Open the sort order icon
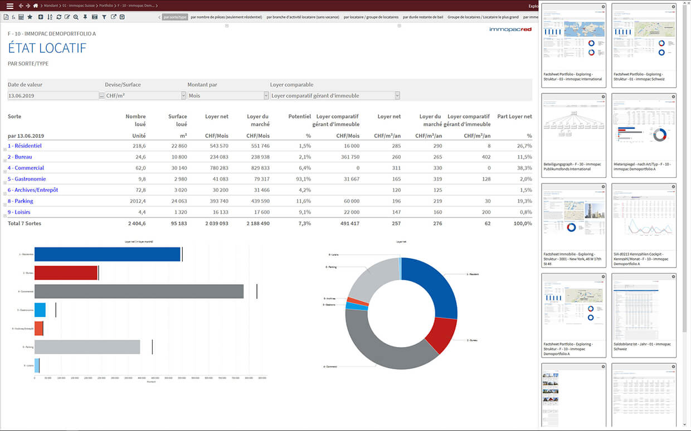This screenshot has height=431, width=691. pyautogui.click(x=50, y=17)
